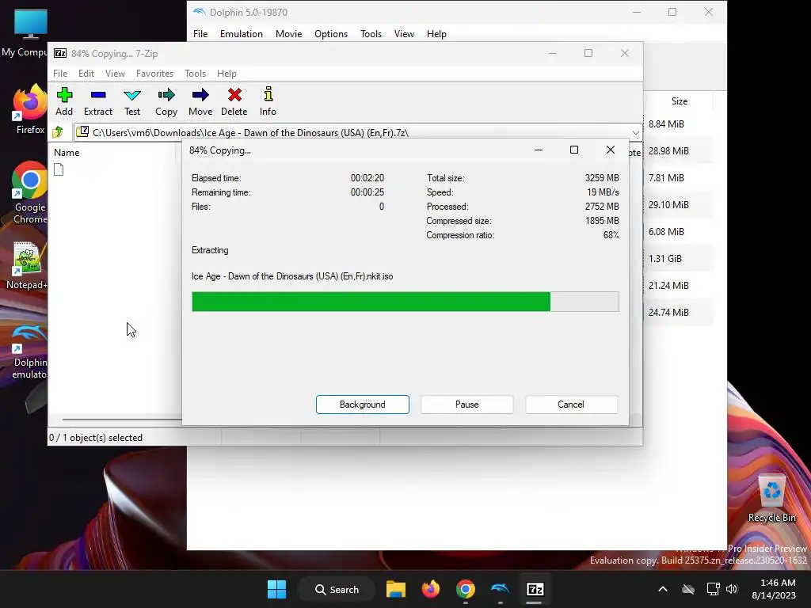
Task: Maximize the 84% Copying dialog
Action: [574, 150]
